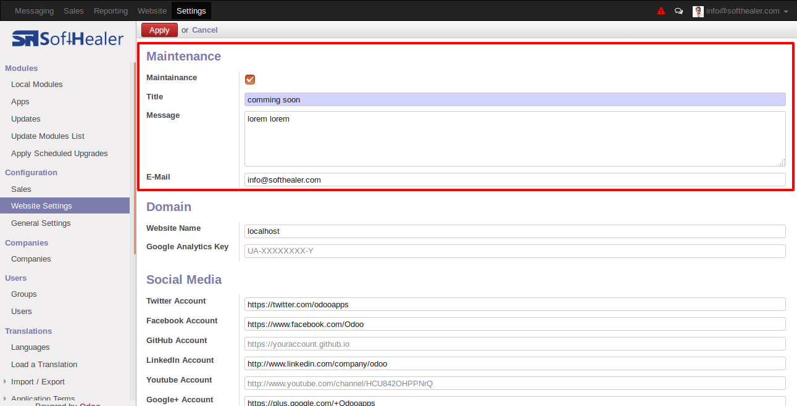This screenshot has width=797, height=406.
Task: Click the Apply button
Action: coord(159,30)
